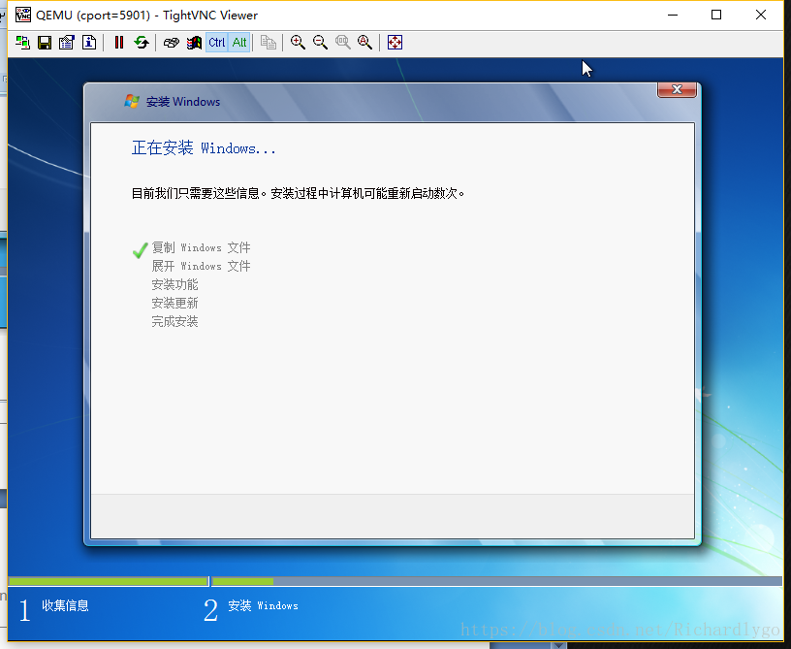Image resolution: width=791 pixels, height=649 pixels.
Task: Close the 安装 Windows setup dialog
Action: click(677, 90)
